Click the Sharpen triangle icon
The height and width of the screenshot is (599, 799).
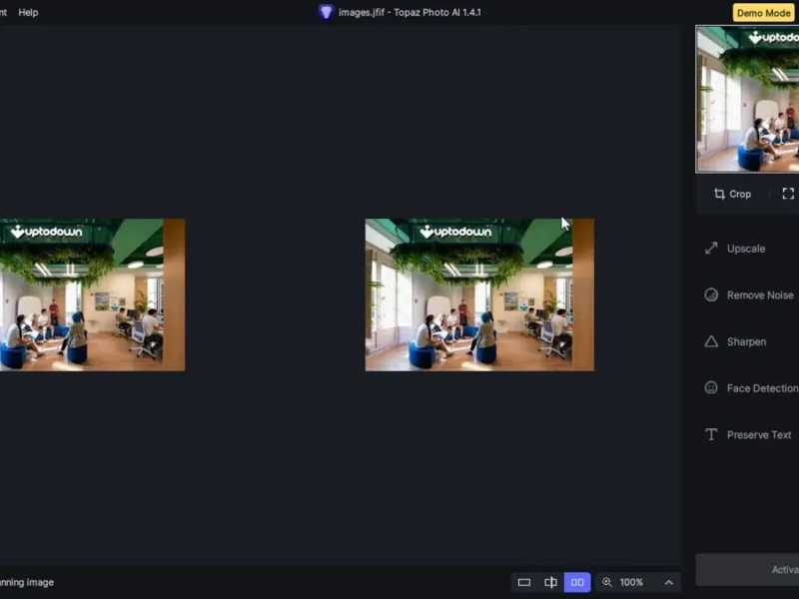[x=711, y=341]
